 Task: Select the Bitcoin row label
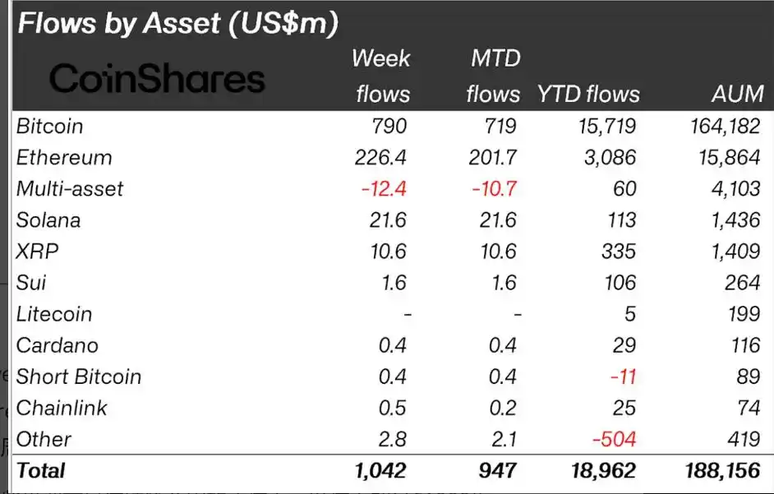[x=49, y=126]
